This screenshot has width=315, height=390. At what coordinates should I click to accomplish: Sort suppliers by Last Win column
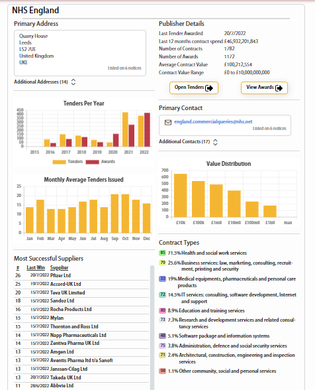[x=36, y=268]
